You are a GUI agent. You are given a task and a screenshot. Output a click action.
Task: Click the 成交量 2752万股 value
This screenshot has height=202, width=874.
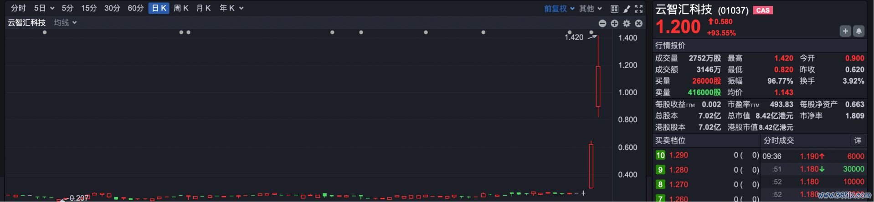705,58
